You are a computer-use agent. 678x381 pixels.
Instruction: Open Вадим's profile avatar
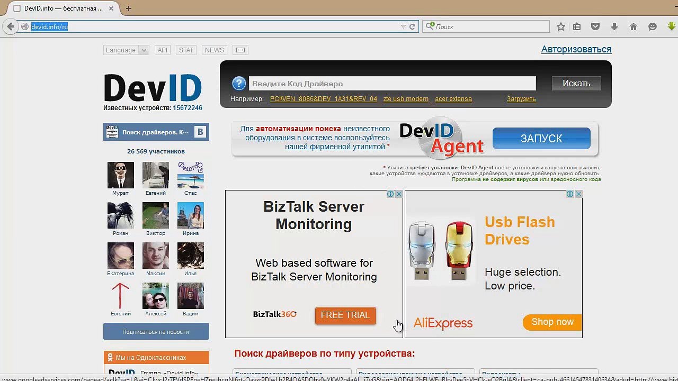click(x=191, y=296)
